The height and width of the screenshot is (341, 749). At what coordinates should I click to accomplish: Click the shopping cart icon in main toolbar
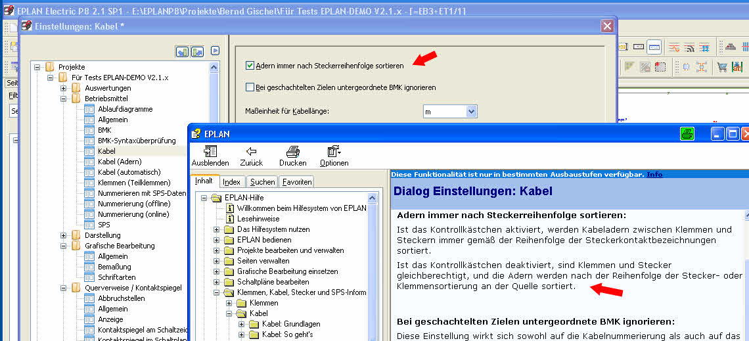pyautogui.click(x=722, y=67)
